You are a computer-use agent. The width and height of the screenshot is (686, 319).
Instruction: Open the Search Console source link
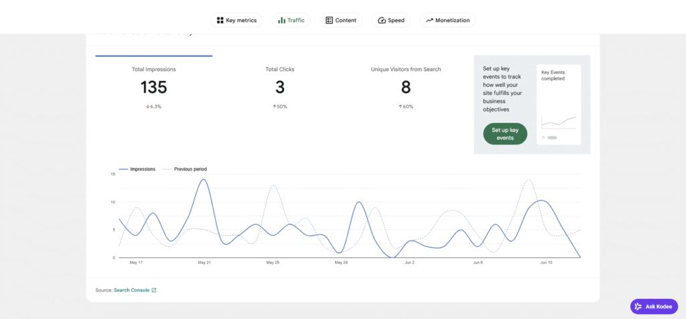[x=132, y=290]
